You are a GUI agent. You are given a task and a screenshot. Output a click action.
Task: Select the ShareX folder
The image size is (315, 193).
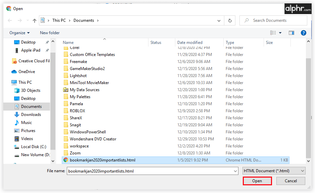[x=76, y=118]
